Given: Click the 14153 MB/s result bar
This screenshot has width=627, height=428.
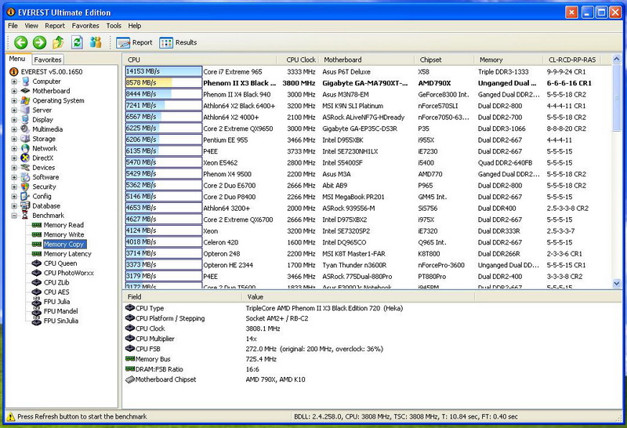Looking at the screenshot, I should pyautogui.click(x=164, y=71).
